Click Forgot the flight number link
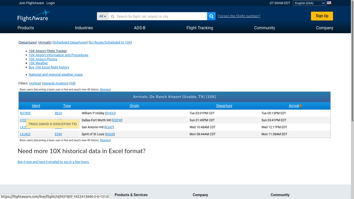Viewport: 354px width, 199px height. pyautogui.click(x=239, y=16)
